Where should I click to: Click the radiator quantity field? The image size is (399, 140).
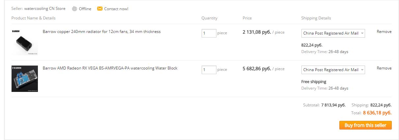pyautogui.click(x=209, y=33)
